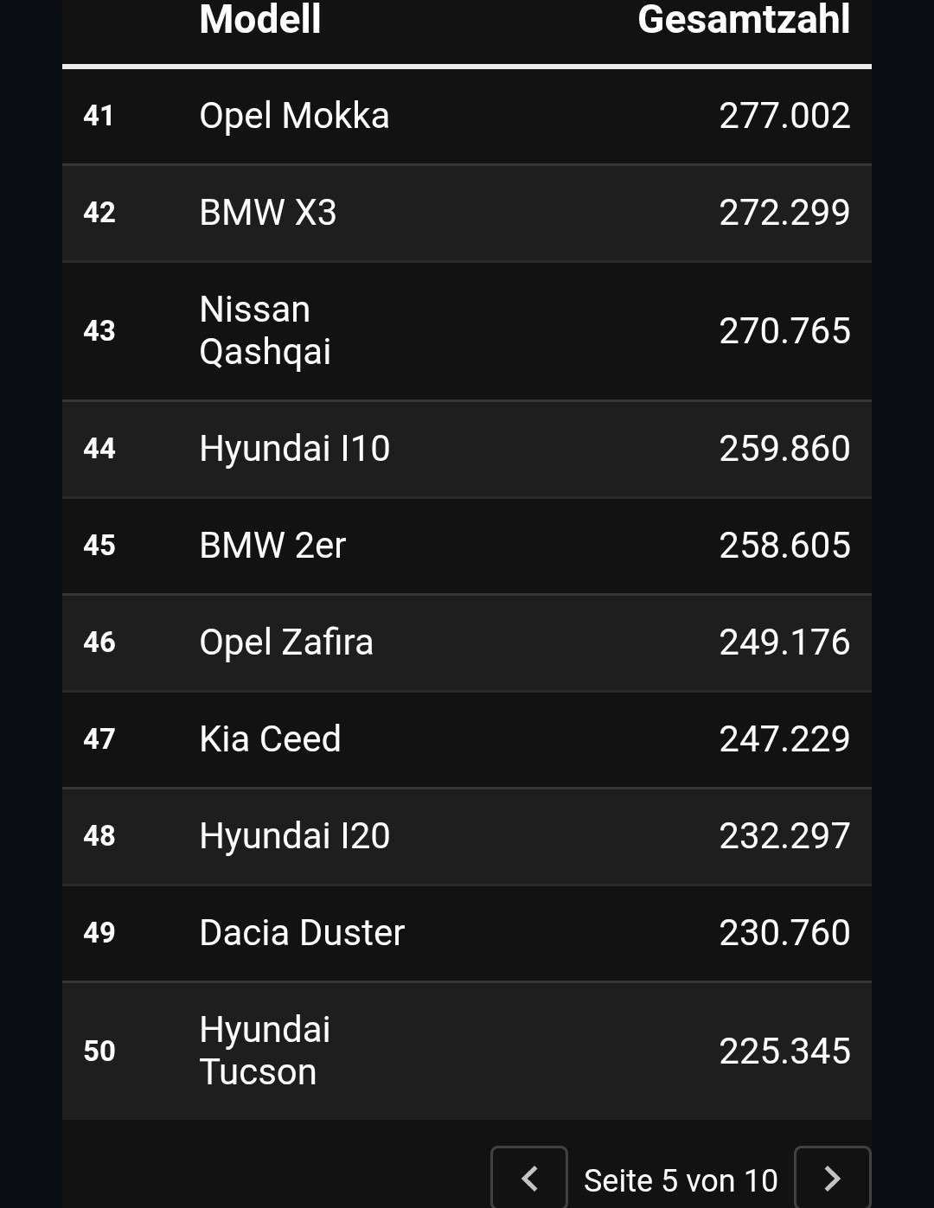The width and height of the screenshot is (934, 1208).
Task: Click the 249.176 total value
Action: (x=784, y=642)
